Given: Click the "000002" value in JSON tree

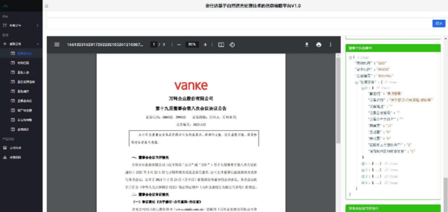Looking at the screenshot, I should coord(382,70).
